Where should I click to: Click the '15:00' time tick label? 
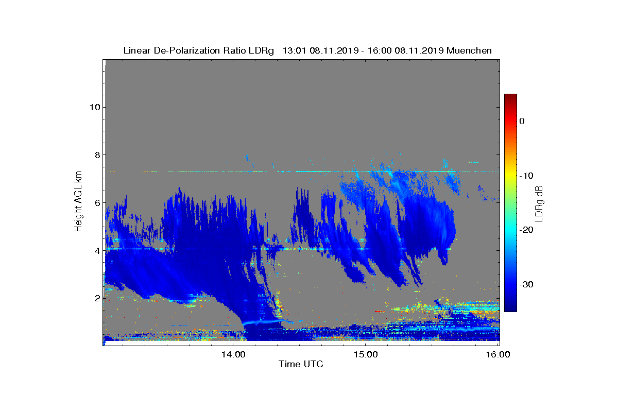coord(366,354)
